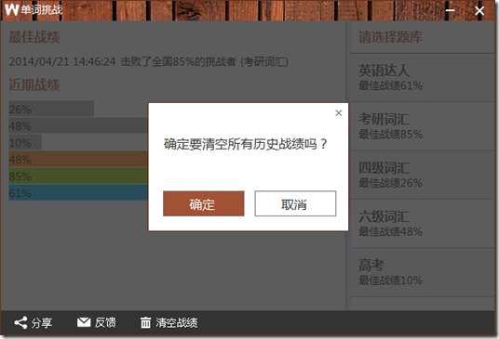Open 反馈 feedback label
This screenshot has height=339, width=499.
[105, 322]
